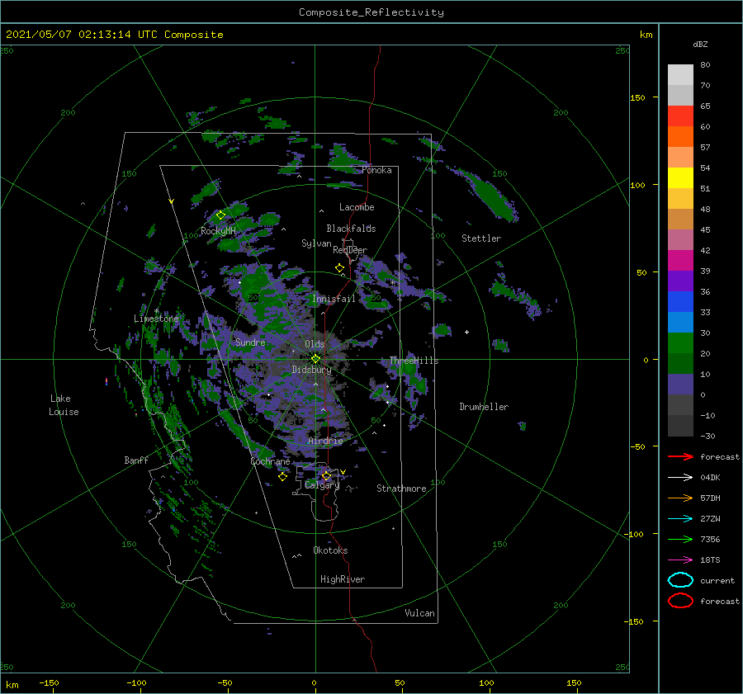Click the Blackfalds city label
The image size is (743, 694).
pyautogui.click(x=351, y=229)
